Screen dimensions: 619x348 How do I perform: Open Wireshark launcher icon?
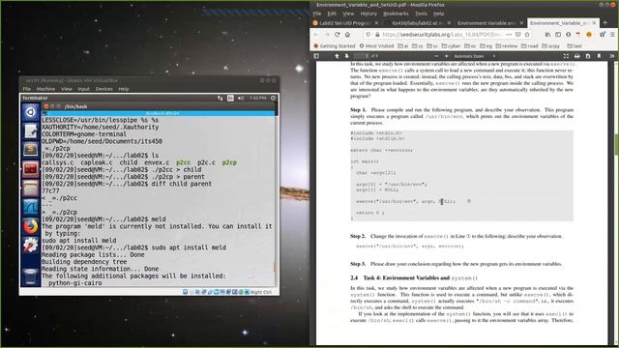[30, 207]
